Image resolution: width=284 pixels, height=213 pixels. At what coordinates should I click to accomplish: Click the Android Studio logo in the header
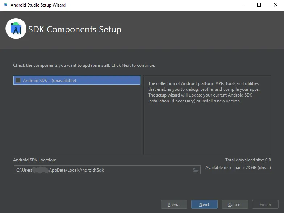tap(16, 29)
